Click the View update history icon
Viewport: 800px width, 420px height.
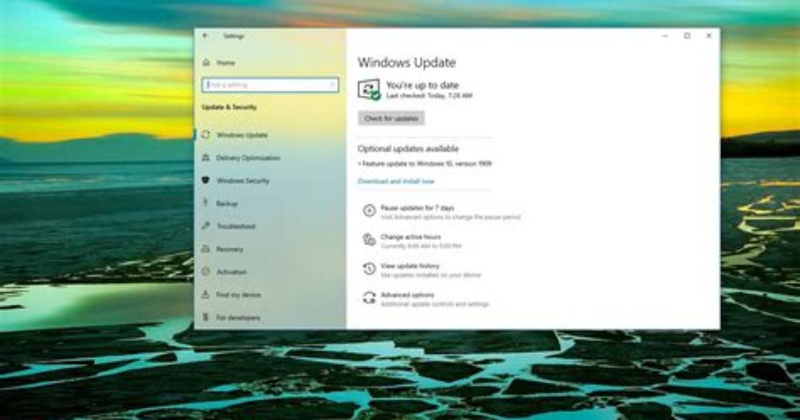369,269
